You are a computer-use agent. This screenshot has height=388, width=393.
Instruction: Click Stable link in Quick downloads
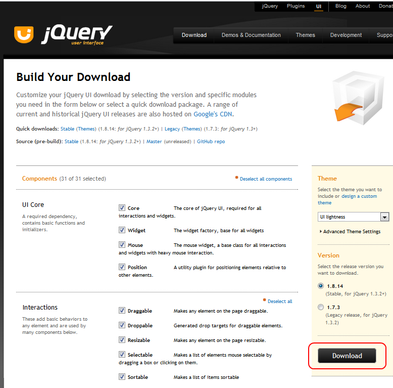[x=67, y=129]
